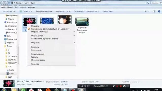Screen dimensions: 162x91
Task: Click the Windows Start button
Action: click(x=4, y=89)
